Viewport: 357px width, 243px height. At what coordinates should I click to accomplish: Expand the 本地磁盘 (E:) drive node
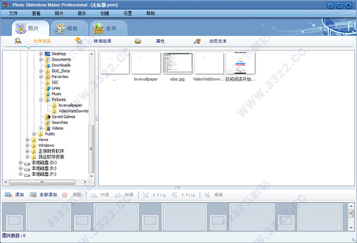[20, 168]
